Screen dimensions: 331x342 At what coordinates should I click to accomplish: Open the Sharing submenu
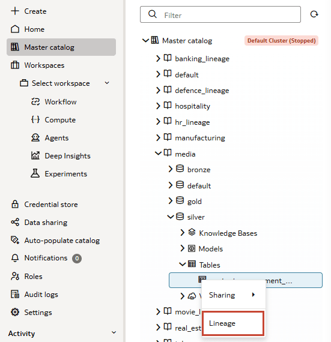(233, 295)
